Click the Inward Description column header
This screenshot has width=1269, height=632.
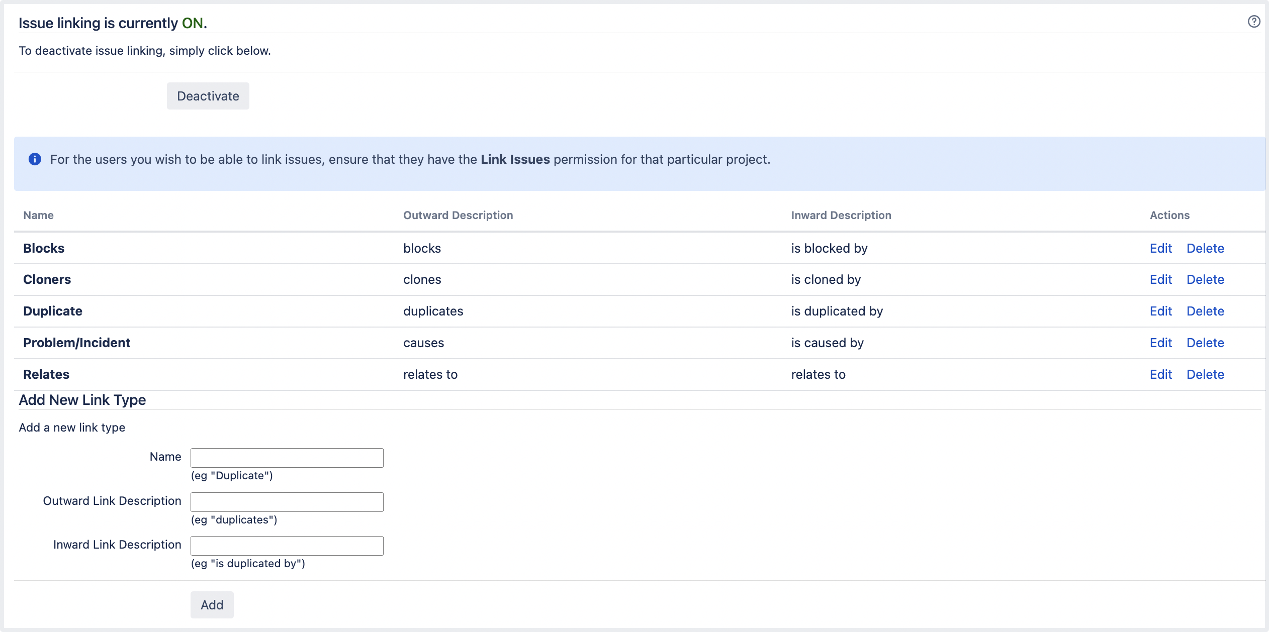pos(841,215)
